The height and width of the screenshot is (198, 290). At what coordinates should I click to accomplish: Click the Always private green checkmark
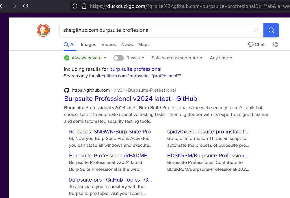pyautogui.click(x=67, y=58)
